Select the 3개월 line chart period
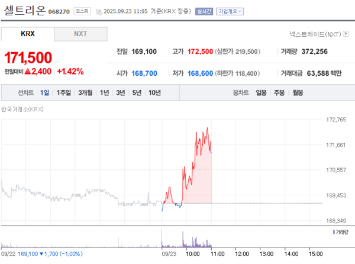 click(x=85, y=92)
